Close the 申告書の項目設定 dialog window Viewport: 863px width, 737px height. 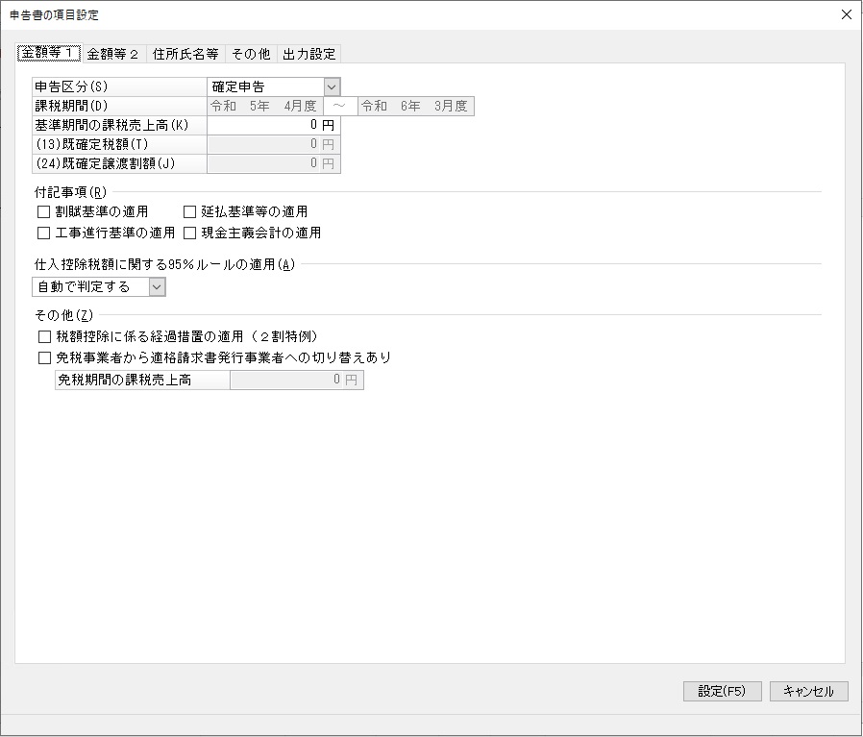pyautogui.click(x=846, y=14)
